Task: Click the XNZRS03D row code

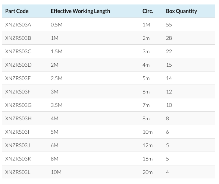Action: click(18, 65)
